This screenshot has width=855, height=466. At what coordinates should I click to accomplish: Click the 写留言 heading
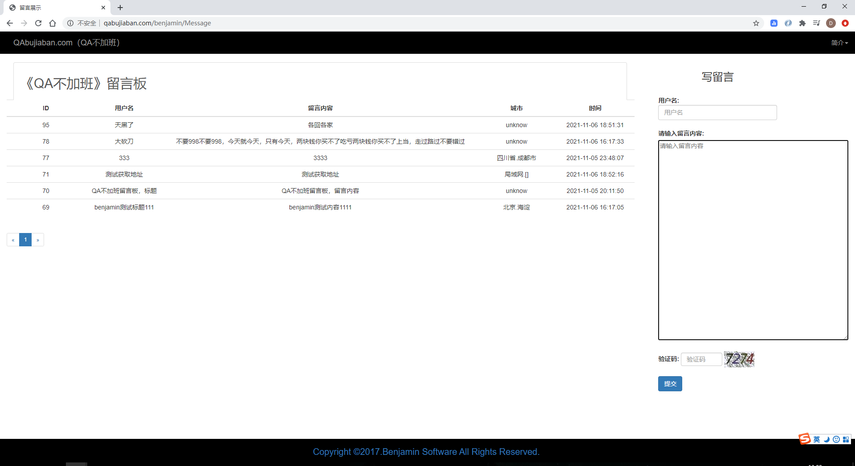(x=717, y=77)
